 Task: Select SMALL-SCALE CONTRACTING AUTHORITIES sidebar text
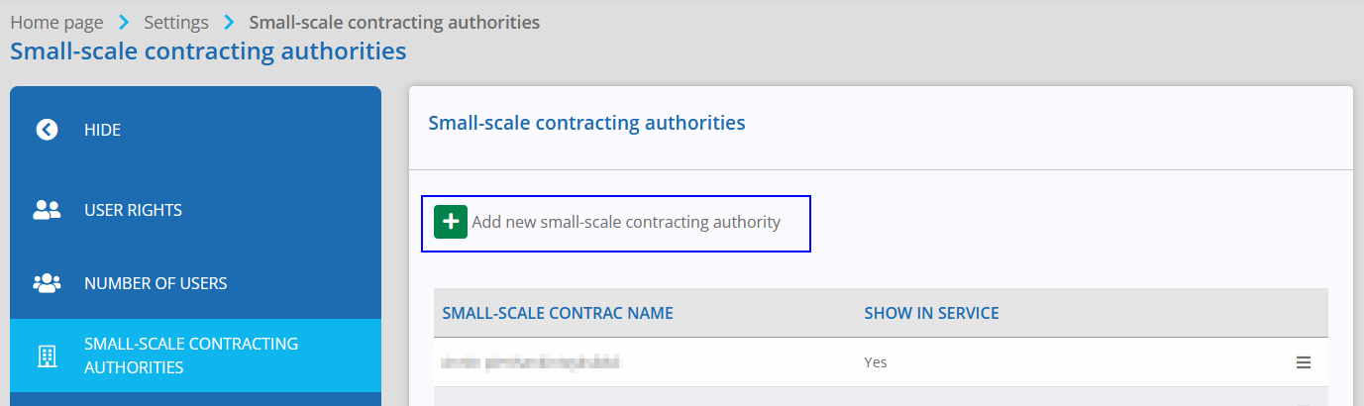click(x=191, y=355)
